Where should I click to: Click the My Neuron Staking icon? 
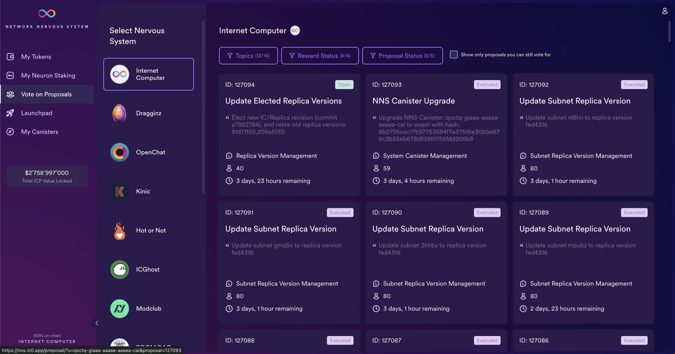coord(10,75)
